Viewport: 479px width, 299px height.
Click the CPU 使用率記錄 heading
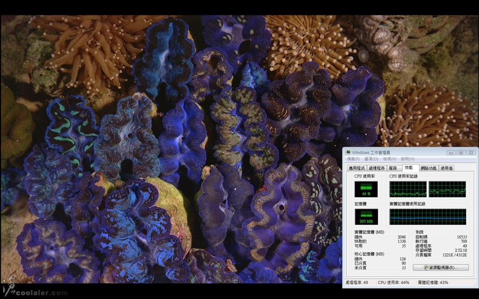pos(403,176)
